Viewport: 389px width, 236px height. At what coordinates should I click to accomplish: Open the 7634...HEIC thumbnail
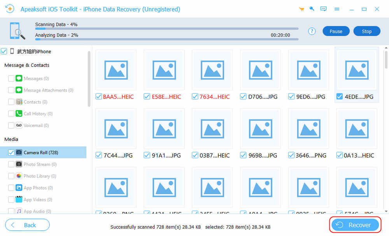[x=212, y=70]
